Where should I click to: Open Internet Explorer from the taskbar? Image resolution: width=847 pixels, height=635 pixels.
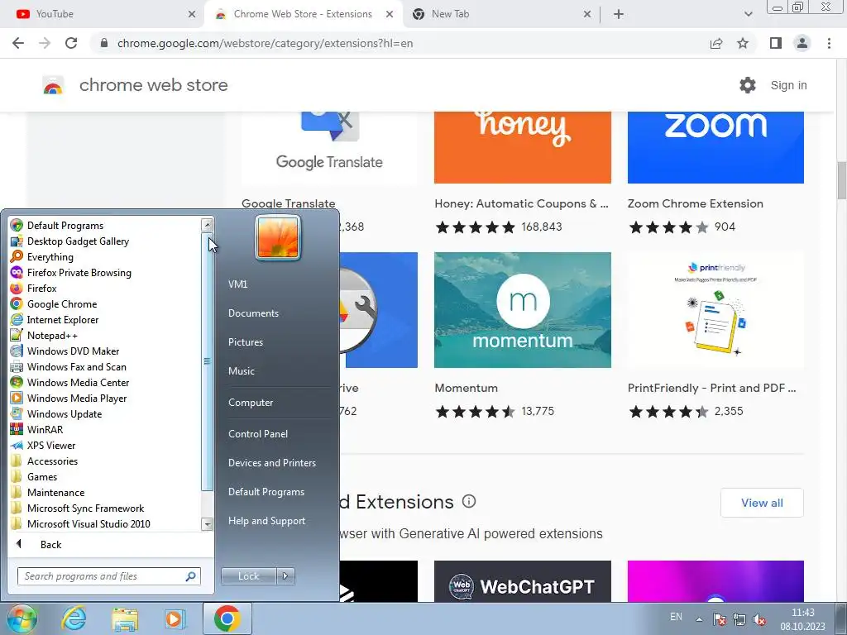coord(74,618)
